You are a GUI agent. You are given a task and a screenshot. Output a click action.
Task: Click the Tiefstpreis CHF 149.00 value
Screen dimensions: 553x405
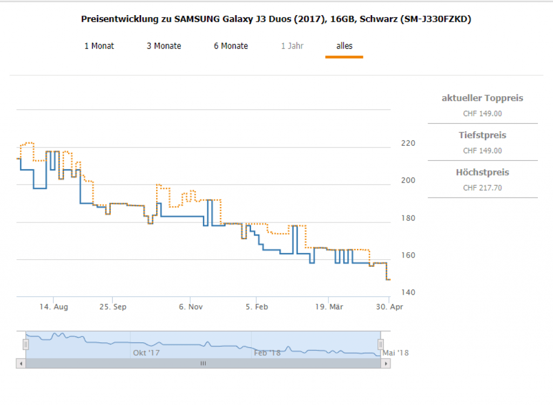click(482, 151)
